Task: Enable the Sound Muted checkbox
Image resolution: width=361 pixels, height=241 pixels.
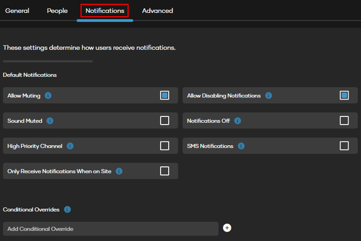Action: 164,120
